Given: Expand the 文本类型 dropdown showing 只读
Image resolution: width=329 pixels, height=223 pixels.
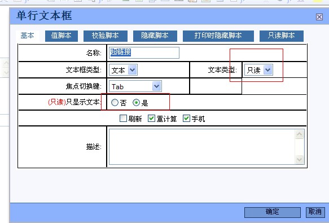Looking at the screenshot, I should pyautogui.click(x=258, y=70).
